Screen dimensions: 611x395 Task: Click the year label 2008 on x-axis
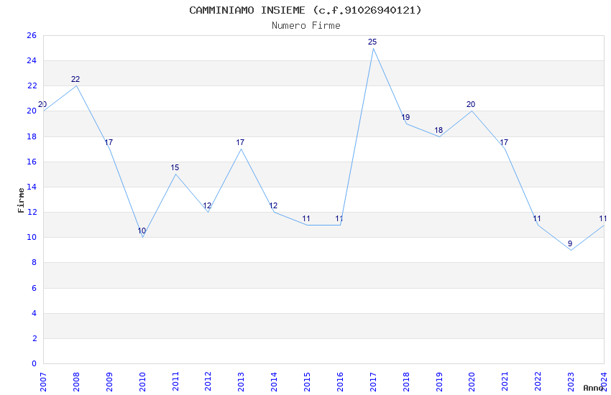point(76,382)
